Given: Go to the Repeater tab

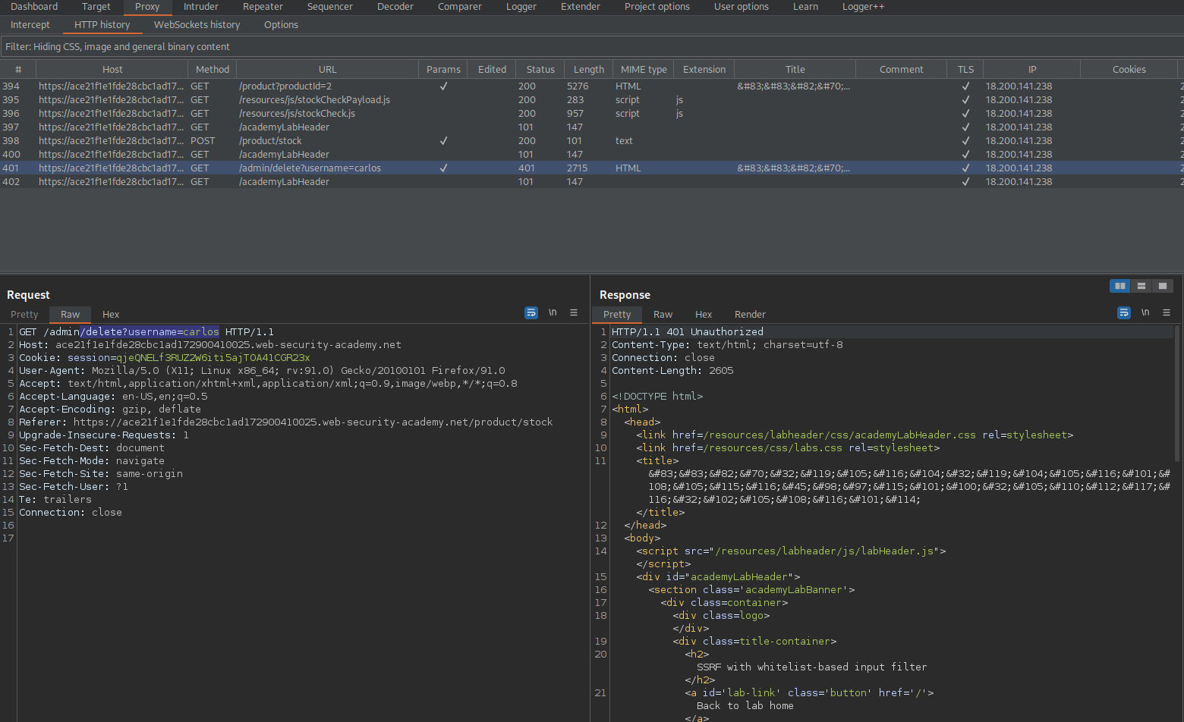Looking at the screenshot, I should 263,7.
